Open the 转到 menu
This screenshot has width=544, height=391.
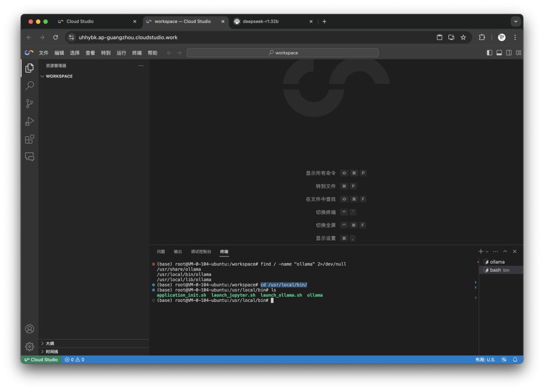[x=106, y=53]
